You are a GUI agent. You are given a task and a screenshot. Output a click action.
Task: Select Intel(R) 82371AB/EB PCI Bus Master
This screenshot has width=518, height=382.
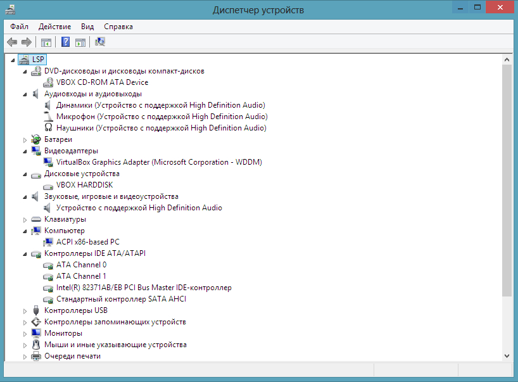click(x=144, y=288)
